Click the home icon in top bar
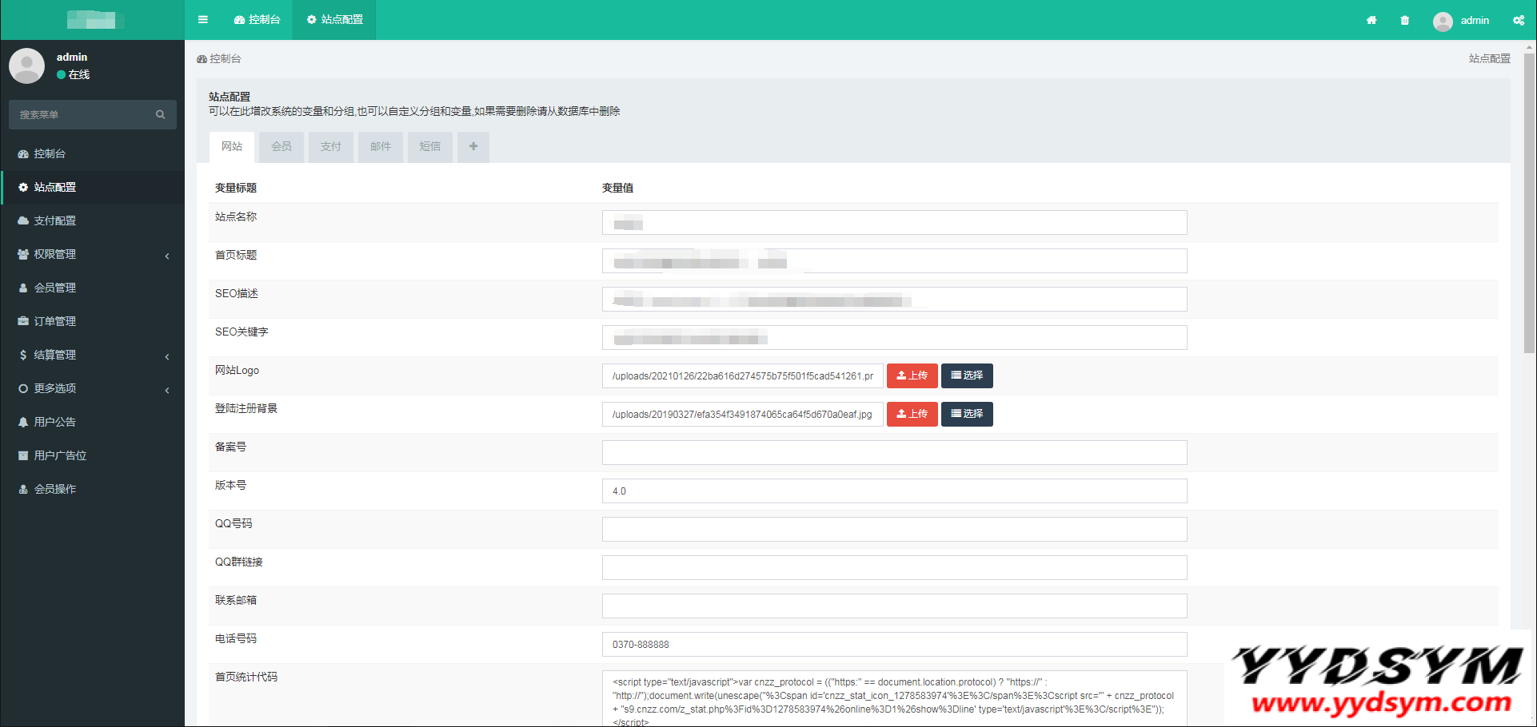 (x=1371, y=21)
